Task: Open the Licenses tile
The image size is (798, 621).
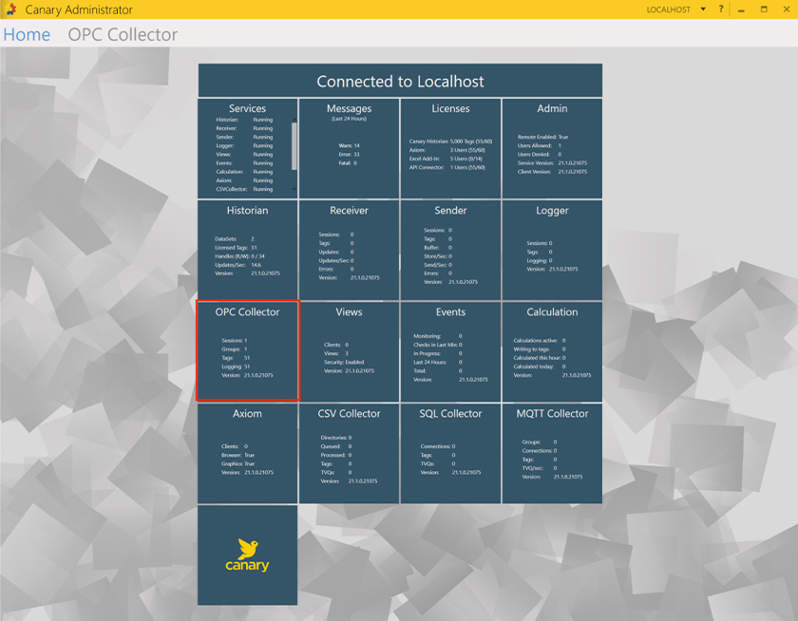Action: 450,148
